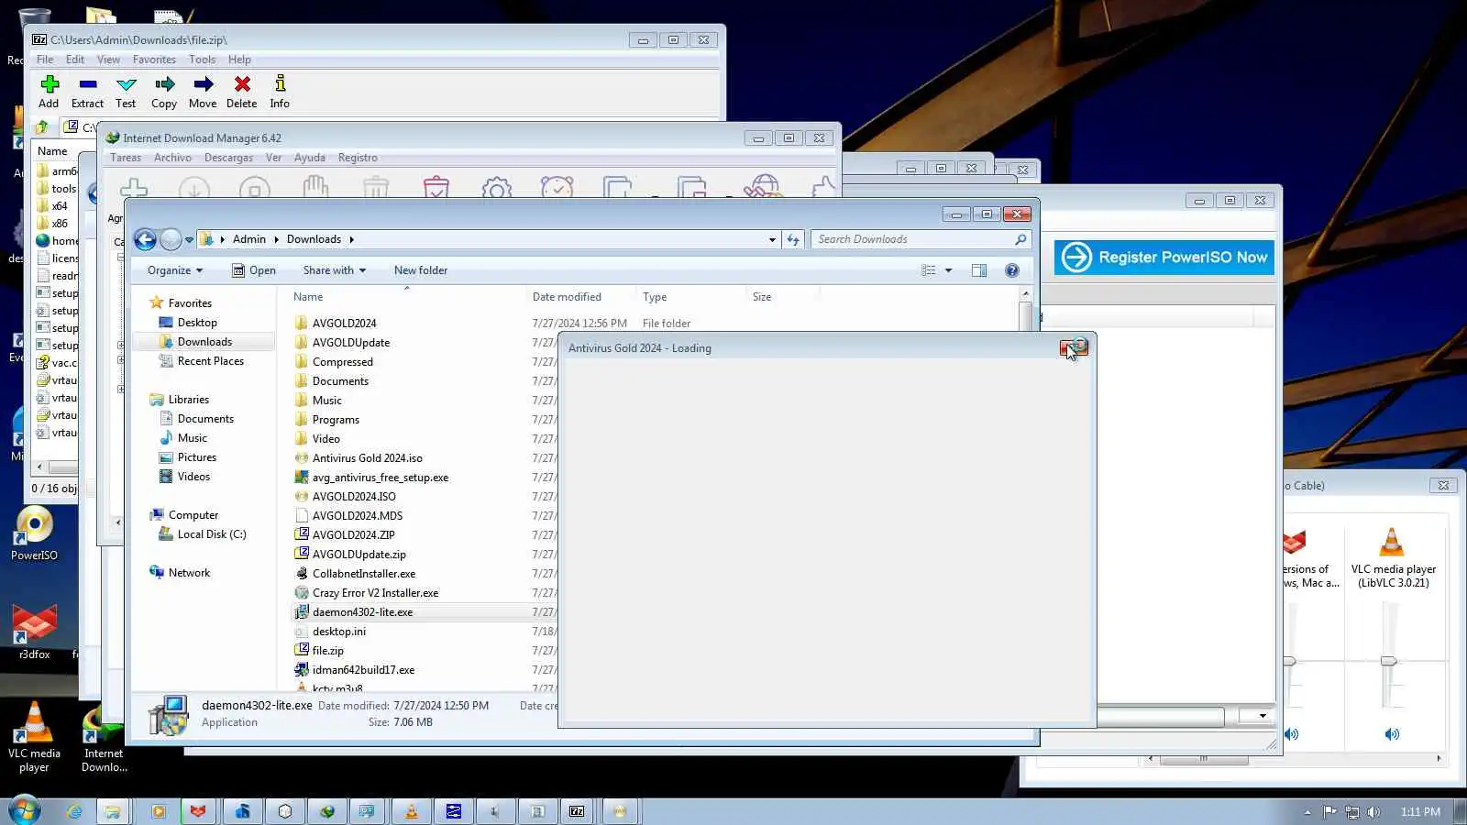Viewport: 1467px width, 825px height.
Task: Click Register PowerISO Now button
Action: (1164, 258)
